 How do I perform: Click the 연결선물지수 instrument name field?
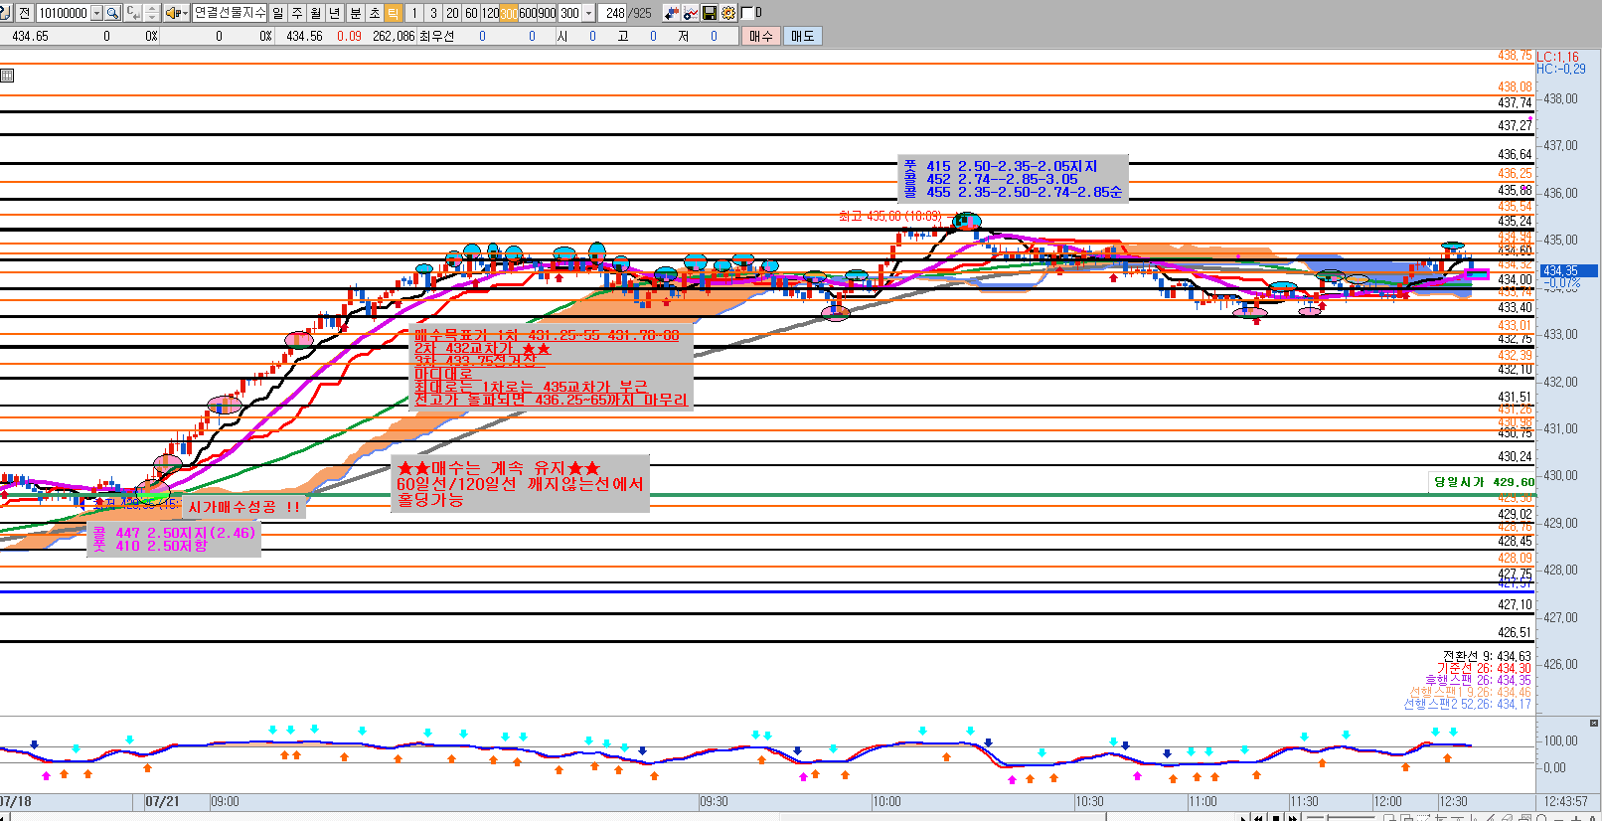pos(230,13)
